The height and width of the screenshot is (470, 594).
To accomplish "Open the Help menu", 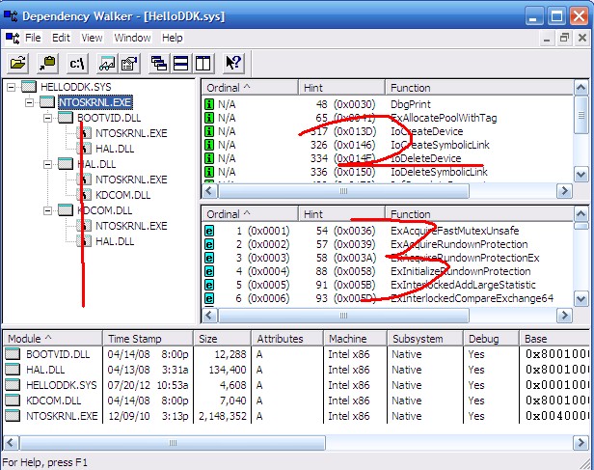I will click(173, 38).
